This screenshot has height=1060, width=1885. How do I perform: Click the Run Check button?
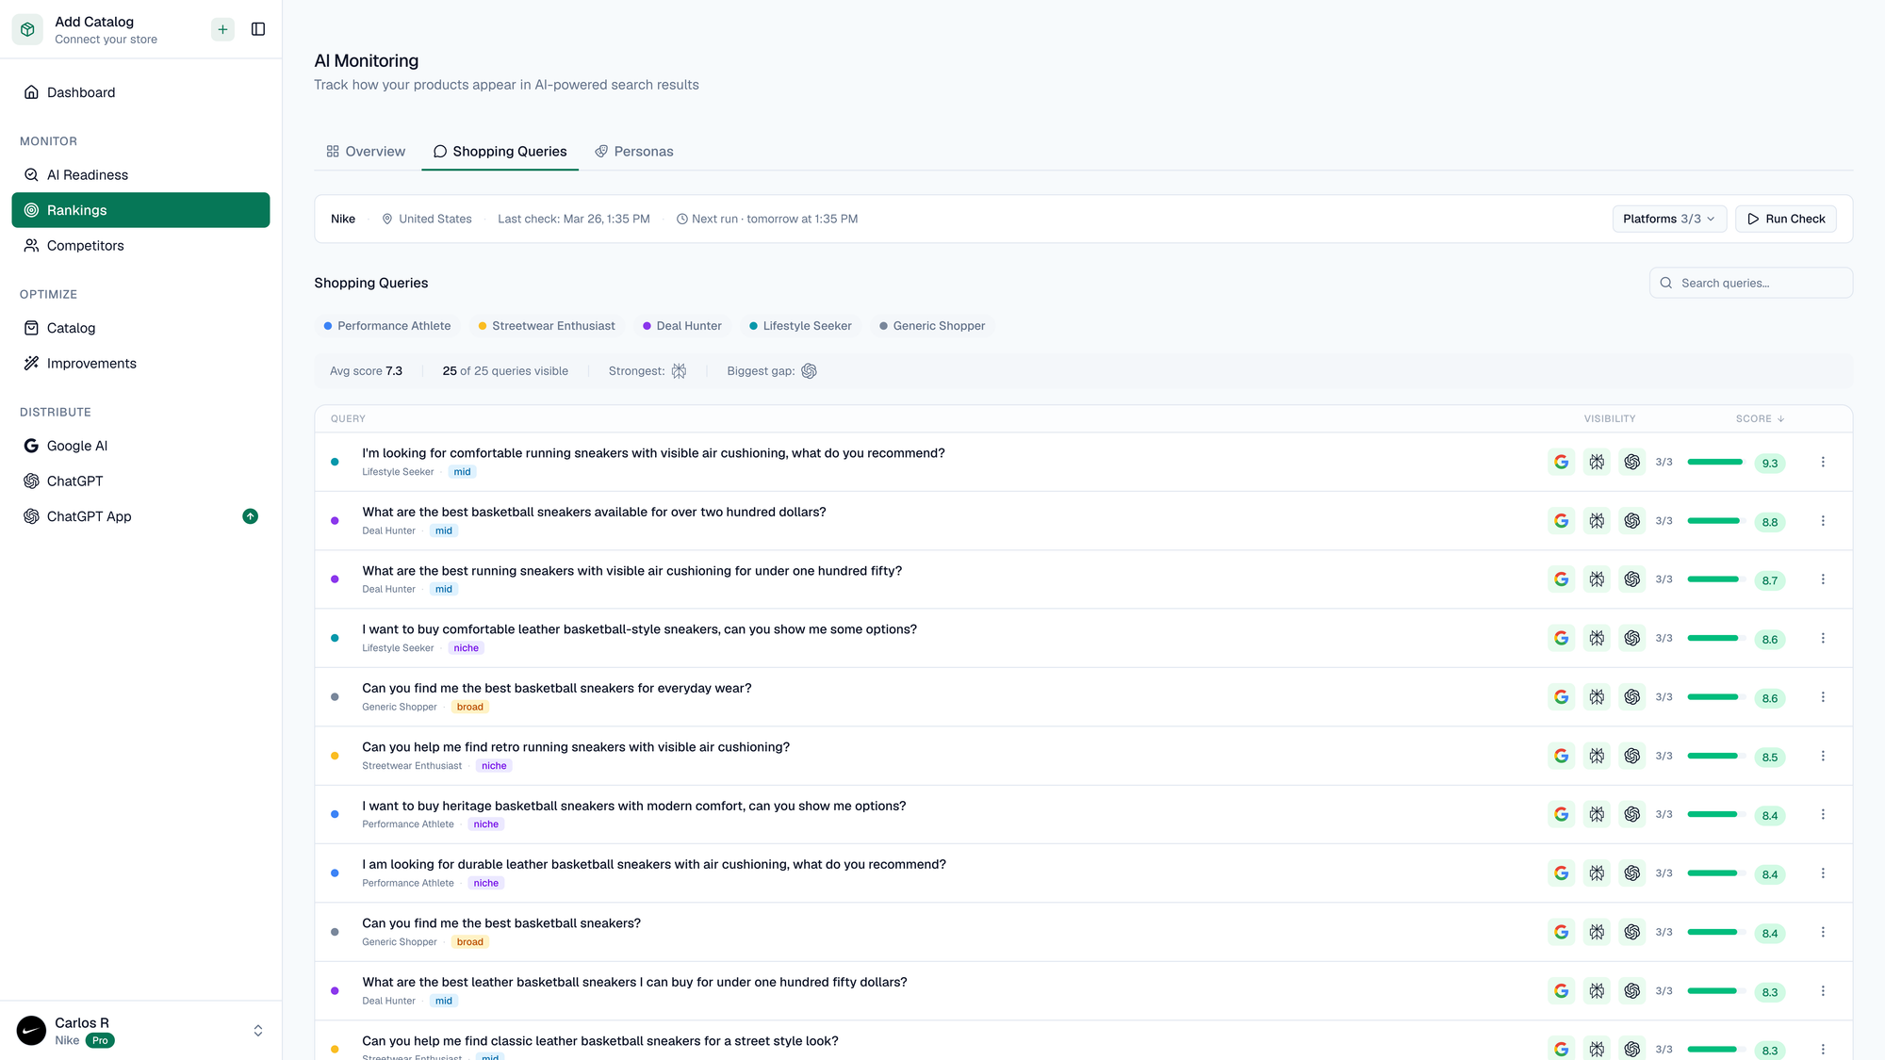click(x=1786, y=219)
